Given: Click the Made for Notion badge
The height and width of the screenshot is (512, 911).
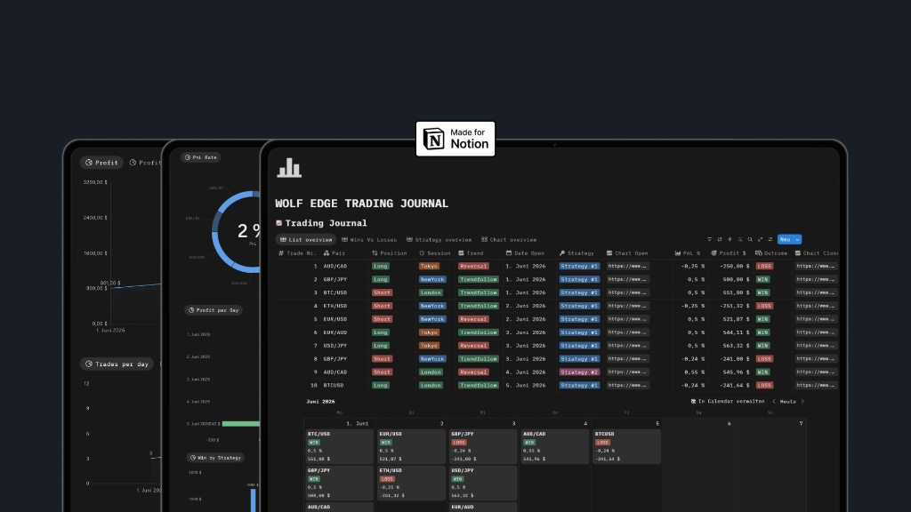Looking at the screenshot, I should point(455,139).
